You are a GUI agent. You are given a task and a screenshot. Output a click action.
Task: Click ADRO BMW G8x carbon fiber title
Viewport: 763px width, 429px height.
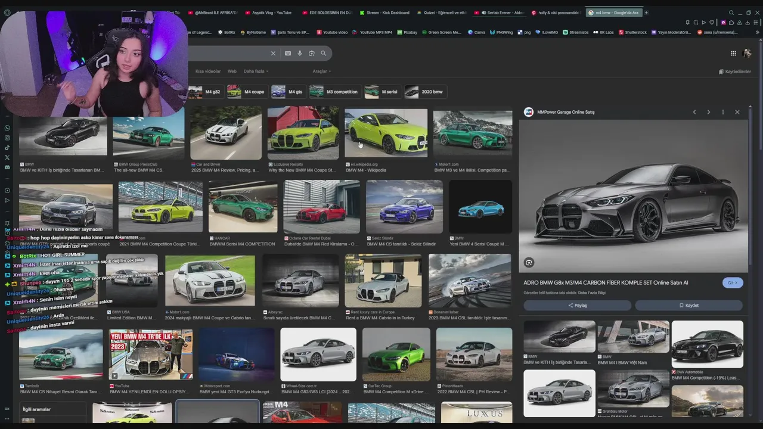coord(606,282)
